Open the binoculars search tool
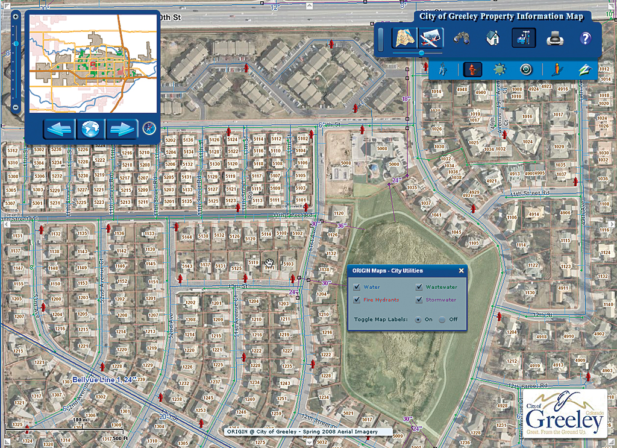This screenshot has width=617, height=448. click(461, 39)
